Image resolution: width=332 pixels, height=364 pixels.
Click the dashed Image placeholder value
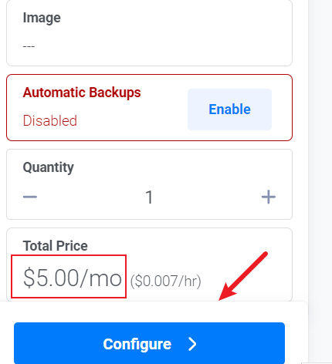point(29,46)
